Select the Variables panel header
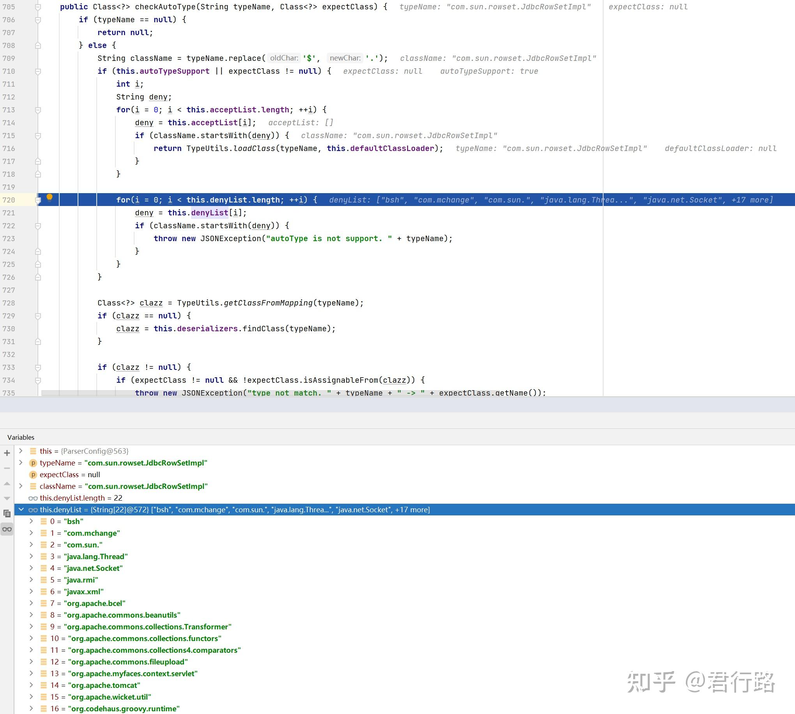The image size is (795, 714). 21,437
